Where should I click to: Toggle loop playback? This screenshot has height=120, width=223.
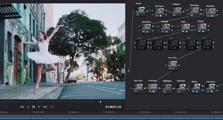tap(52, 107)
